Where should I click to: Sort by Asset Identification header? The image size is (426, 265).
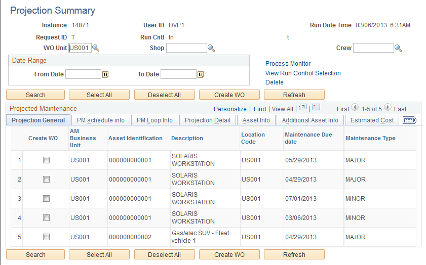click(x=135, y=138)
